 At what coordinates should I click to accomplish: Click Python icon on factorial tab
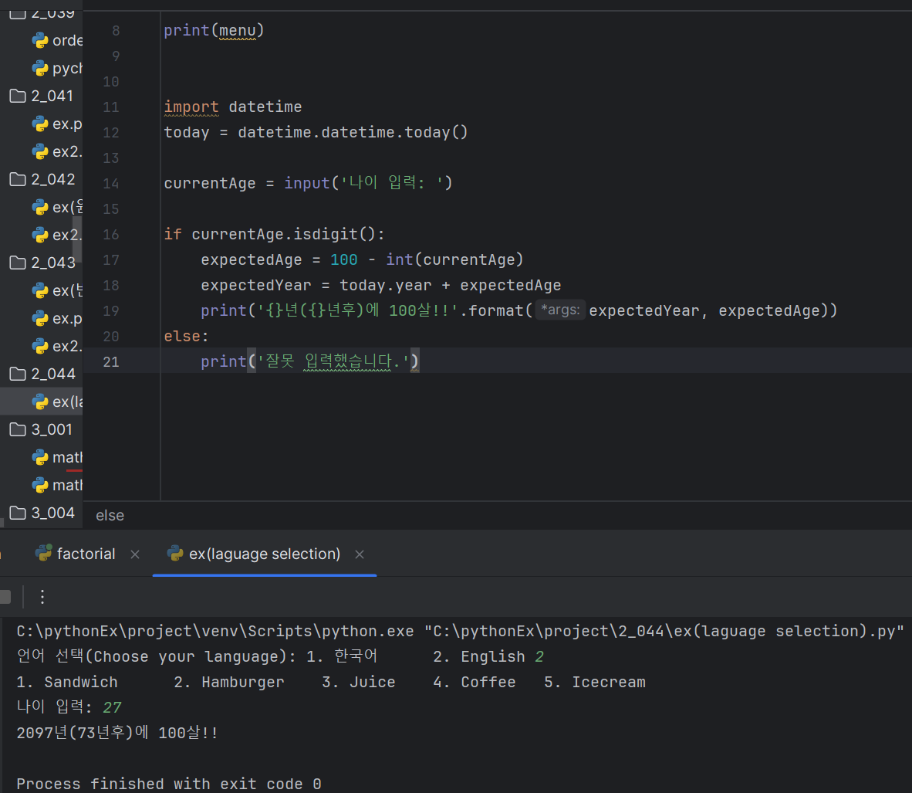pyautogui.click(x=44, y=553)
